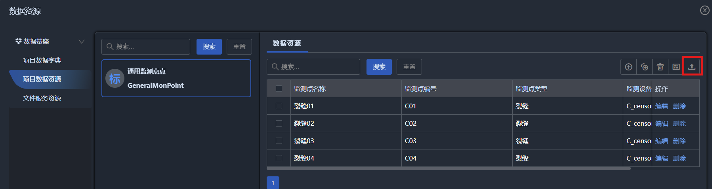This screenshot has width=712, height=189.
Task: Click the upload export arrow icon
Action: click(x=692, y=67)
